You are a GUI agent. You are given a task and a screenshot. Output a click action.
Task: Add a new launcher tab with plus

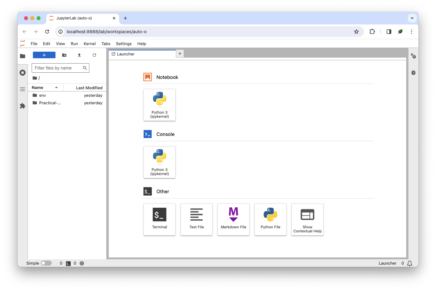pyautogui.click(x=180, y=54)
